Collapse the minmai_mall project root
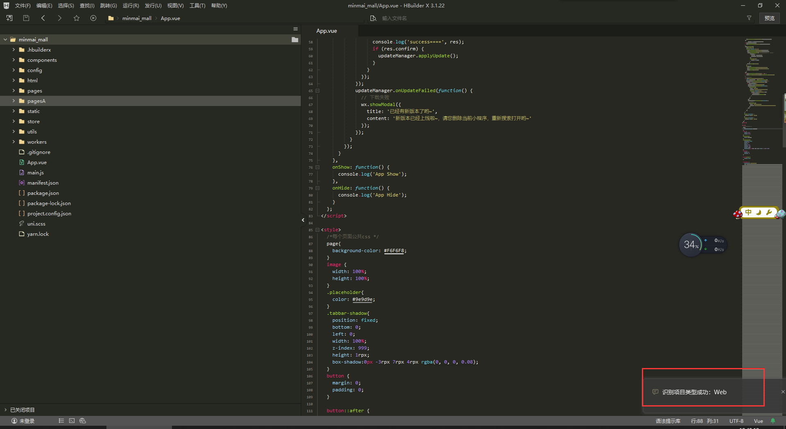This screenshot has width=786, height=429. point(5,40)
